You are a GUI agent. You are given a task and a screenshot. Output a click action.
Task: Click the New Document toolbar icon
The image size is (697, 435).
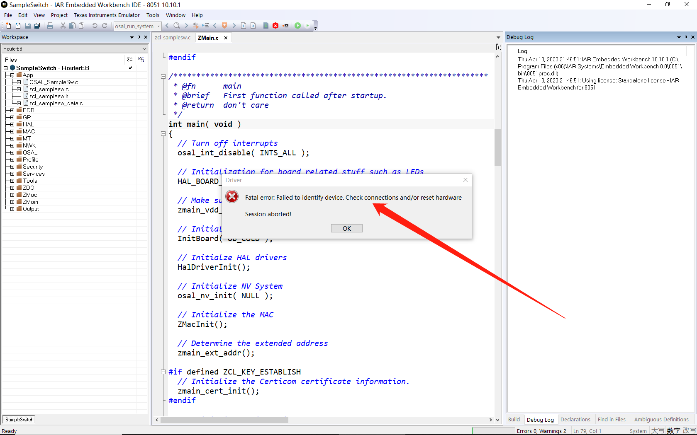tap(8, 26)
